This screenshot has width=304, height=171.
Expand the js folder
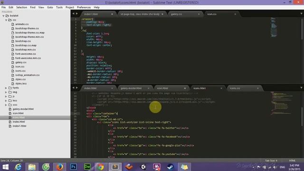(6, 96)
